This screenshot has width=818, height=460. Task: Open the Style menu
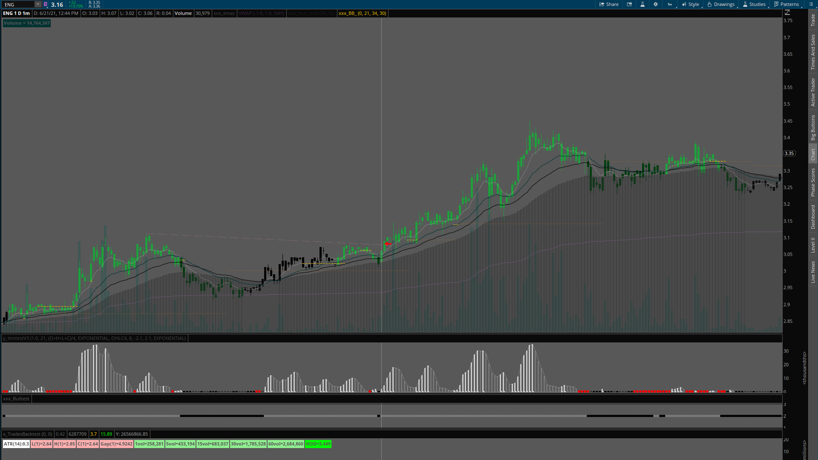[x=691, y=4]
